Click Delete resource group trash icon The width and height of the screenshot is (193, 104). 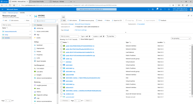pyautogui.click(x=79, y=20)
